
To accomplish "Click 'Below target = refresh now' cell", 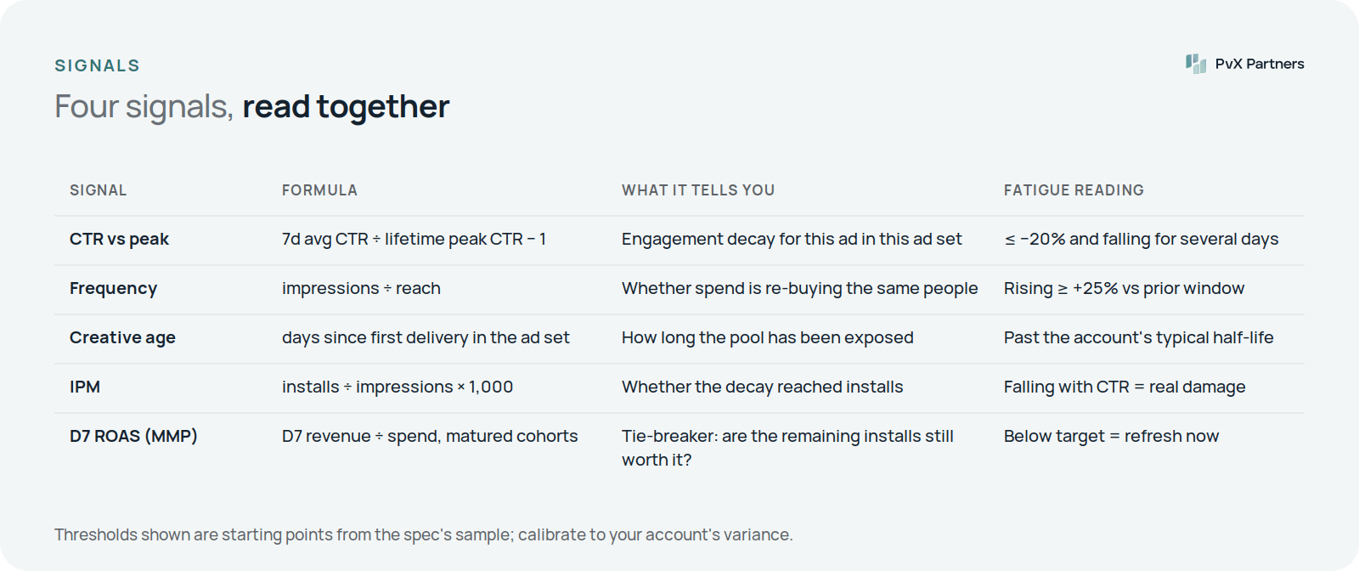I will [1112, 437].
